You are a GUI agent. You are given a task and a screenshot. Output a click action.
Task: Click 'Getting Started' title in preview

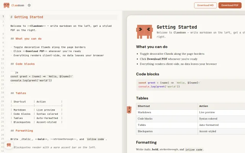pos(177,27)
